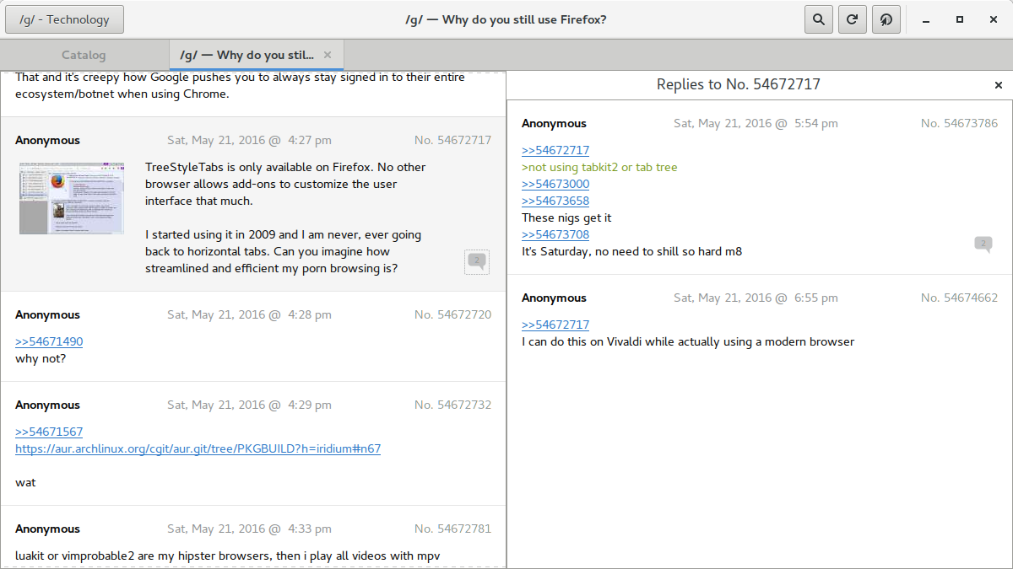The height and width of the screenshot is (569, 1013).
Task: Select the '/g/ — Why do you stil...' tab
Action: coord(256,55)
